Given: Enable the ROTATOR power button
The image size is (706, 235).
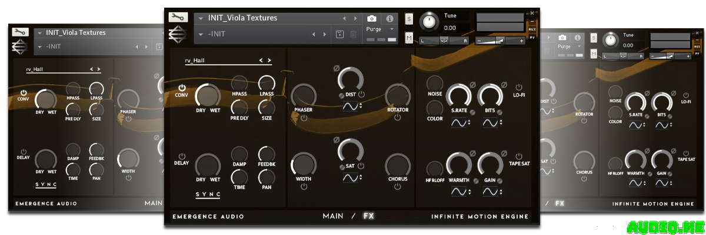Looking at the screenshot, I should (x=398, y=118).
